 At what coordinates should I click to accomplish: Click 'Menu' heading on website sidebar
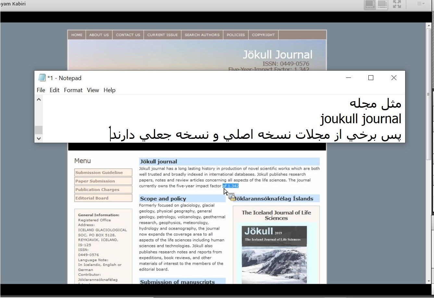pyautogui.click(x=82, y=161)
